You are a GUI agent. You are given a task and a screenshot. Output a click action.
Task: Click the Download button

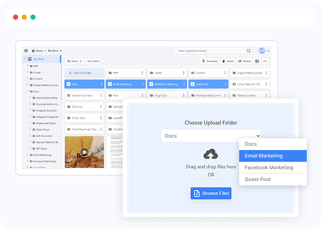209,61
